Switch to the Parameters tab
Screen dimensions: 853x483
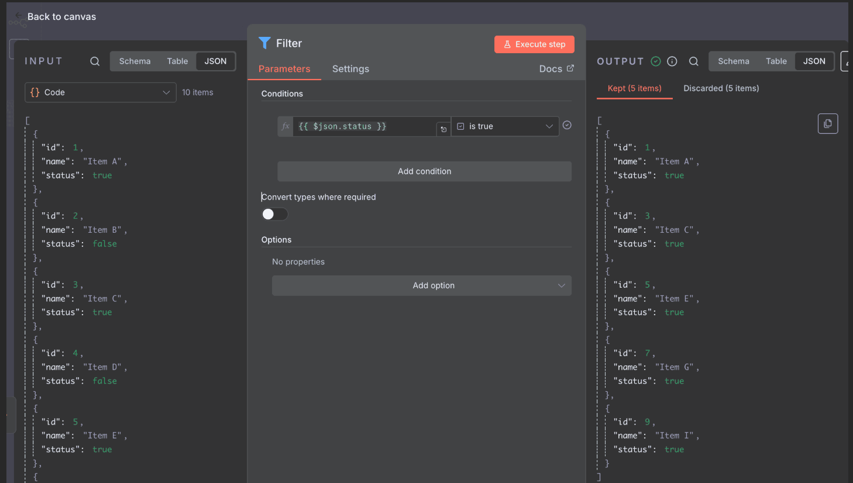click(x=284, y=69)
